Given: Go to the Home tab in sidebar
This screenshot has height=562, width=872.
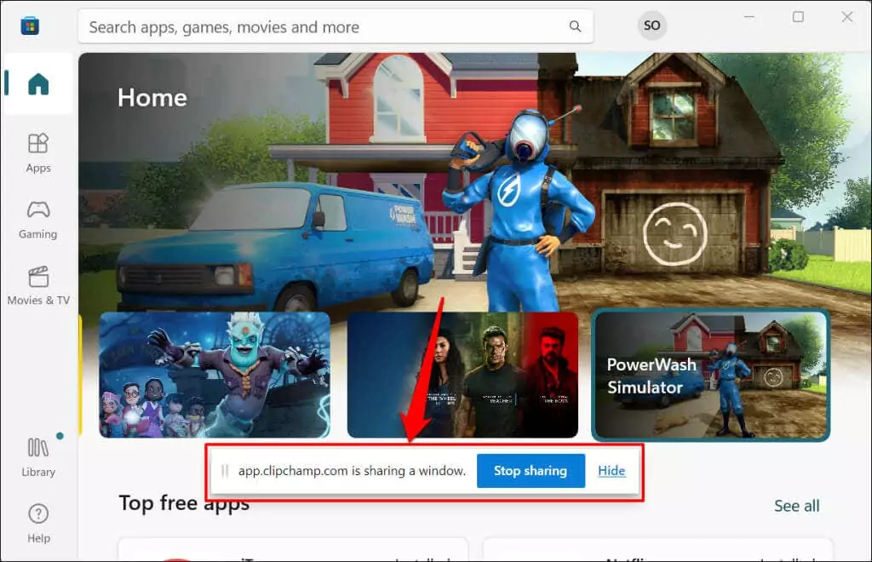Looking at the screenshot, I should click(37, 84).
